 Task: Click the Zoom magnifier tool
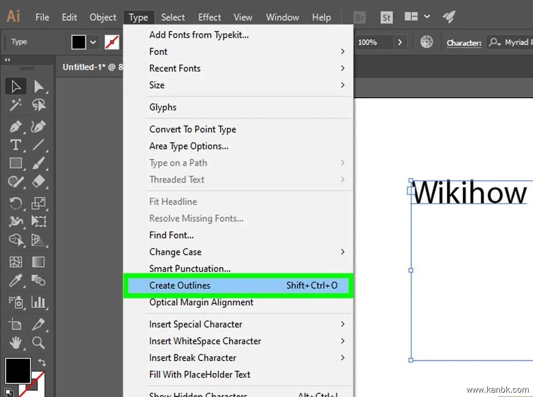click(x=39, y=342)
